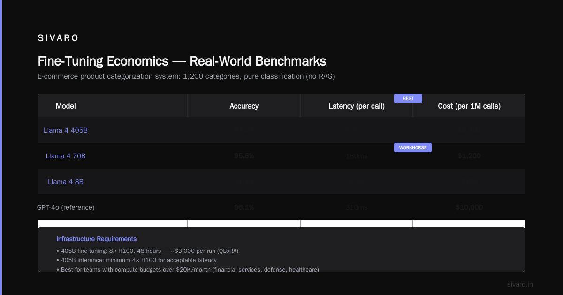Click the WORKHORSE badge
563x295 pixels.
(413, 147)
